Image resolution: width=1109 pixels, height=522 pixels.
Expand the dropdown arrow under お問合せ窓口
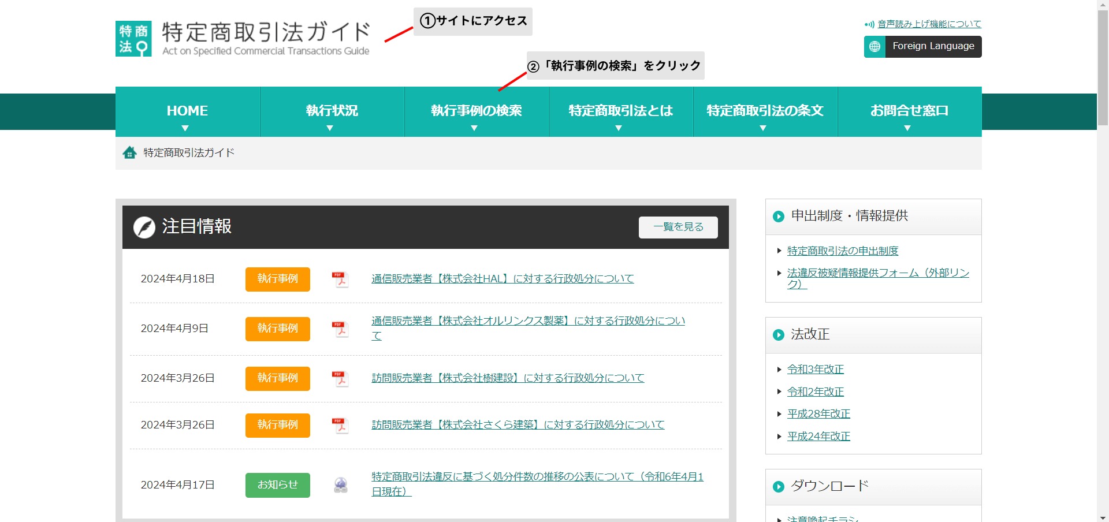(x=907, y=128)
